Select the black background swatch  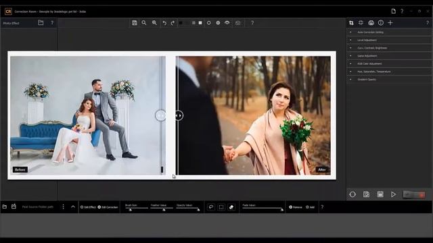[x=181, y=23]
